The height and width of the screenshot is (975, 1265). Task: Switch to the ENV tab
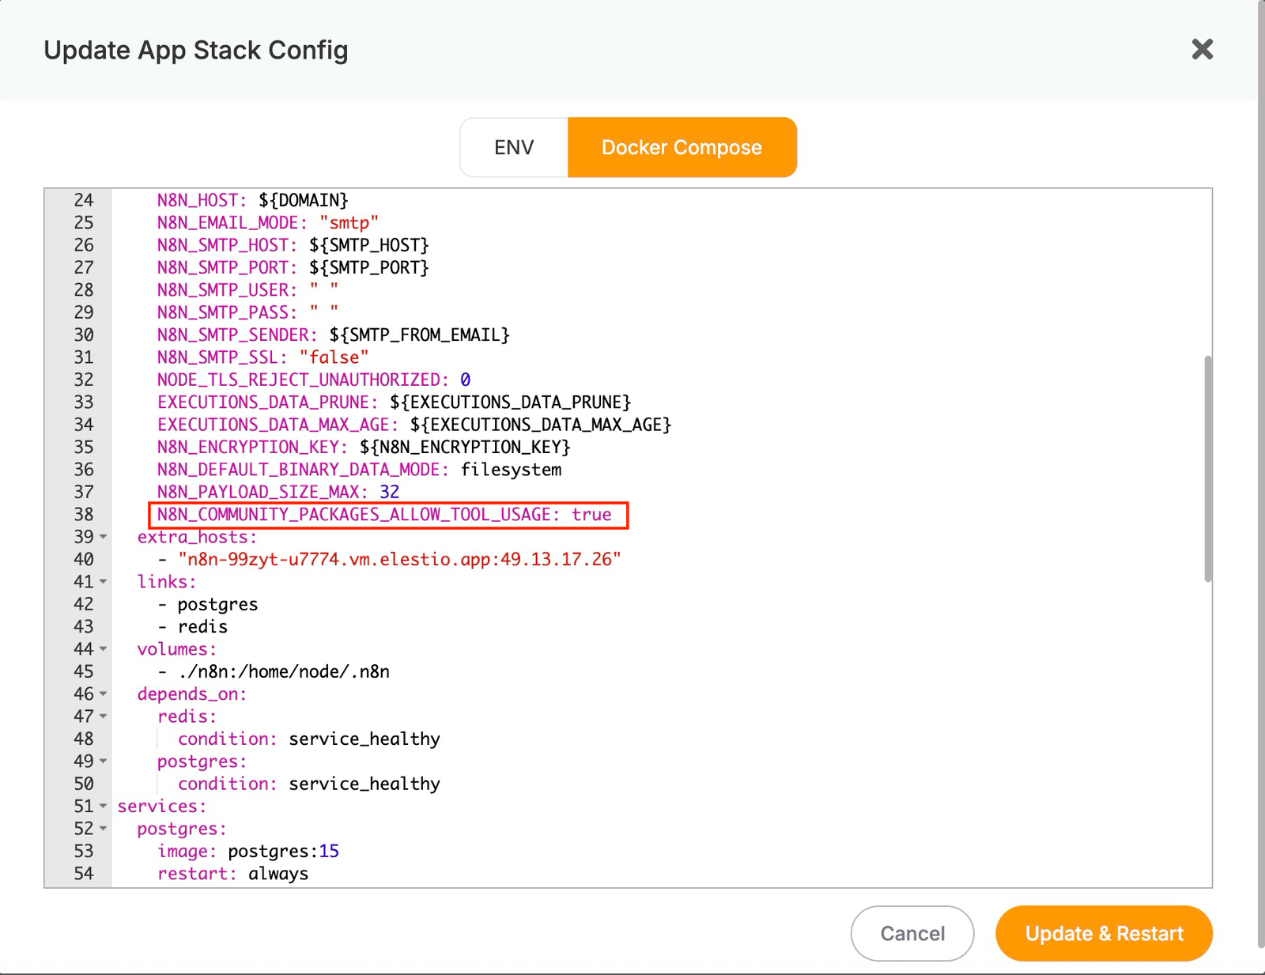coord(514,146)
